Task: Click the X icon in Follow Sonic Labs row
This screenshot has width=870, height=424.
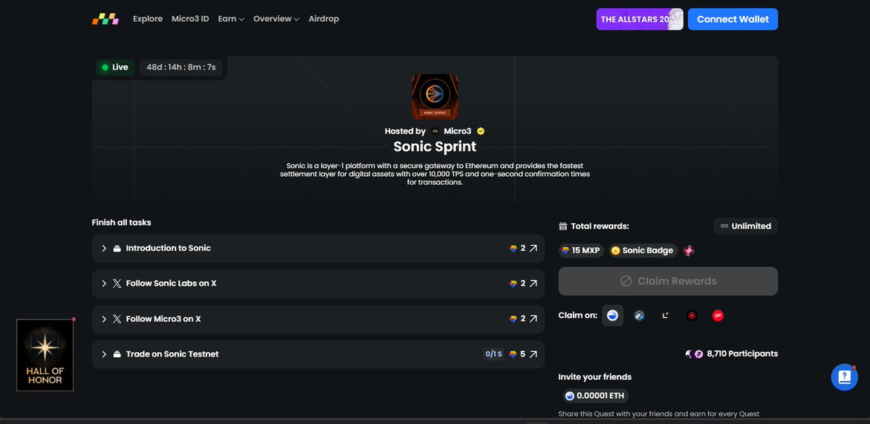Action: [x=117, y=283]
